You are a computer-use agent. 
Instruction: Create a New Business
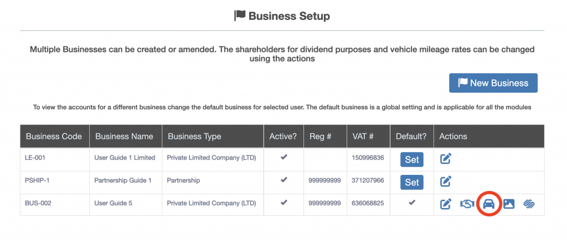point(493,83)
